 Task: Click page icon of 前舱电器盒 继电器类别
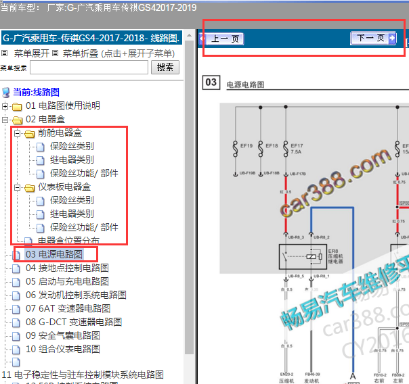point(40,161)
